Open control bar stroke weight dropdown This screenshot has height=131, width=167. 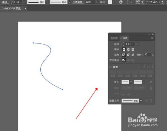click(24, 2)
